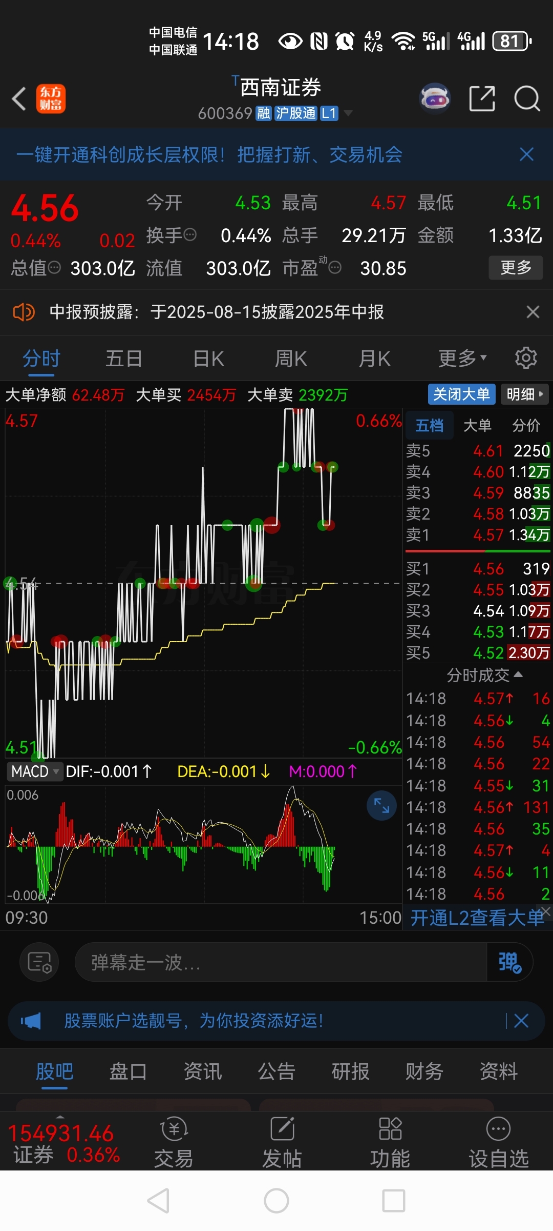Image resolution: width=553 pixels, height=1231 pixels.
Task: Tap the speaker announcement icon
Action: 24,312
